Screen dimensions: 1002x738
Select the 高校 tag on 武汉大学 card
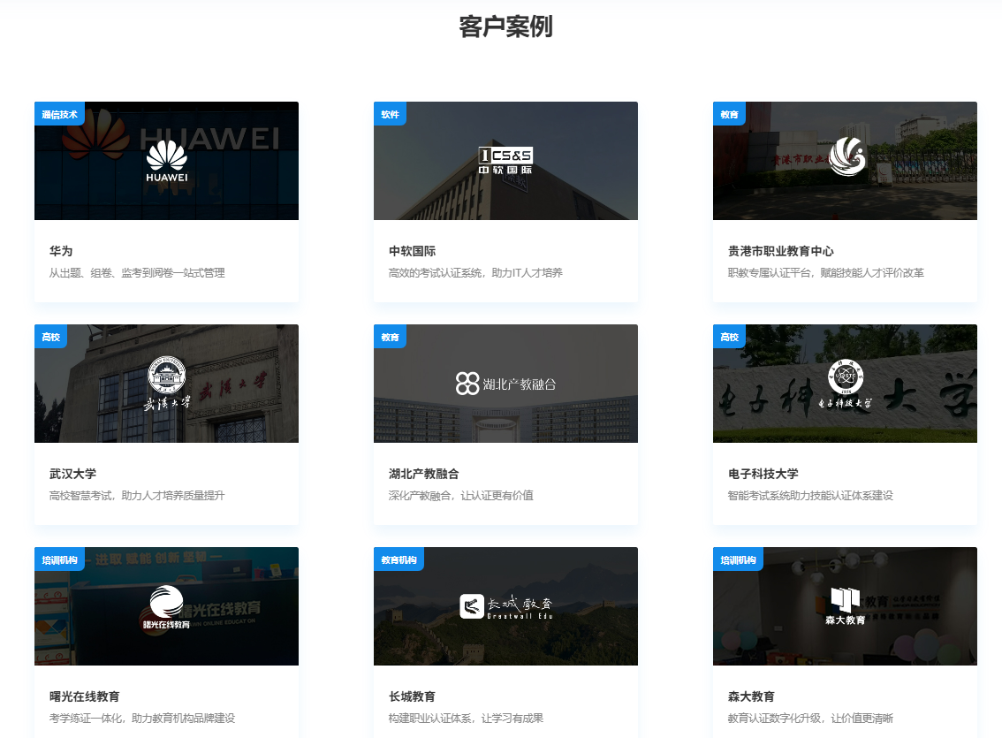[x=50, y=337]
